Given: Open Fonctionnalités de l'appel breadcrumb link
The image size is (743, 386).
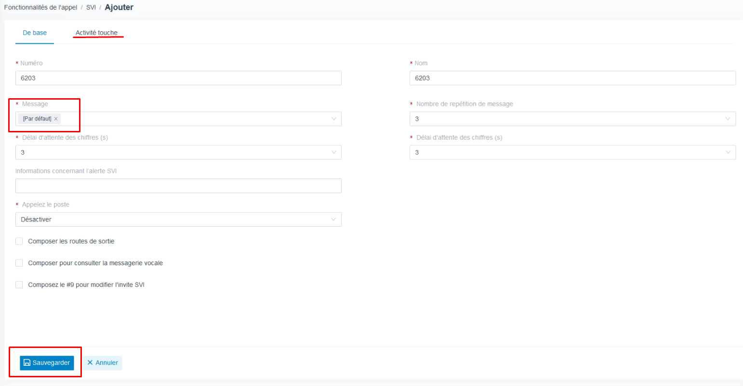Looking at the screenshot, I should tap(40, 8).
